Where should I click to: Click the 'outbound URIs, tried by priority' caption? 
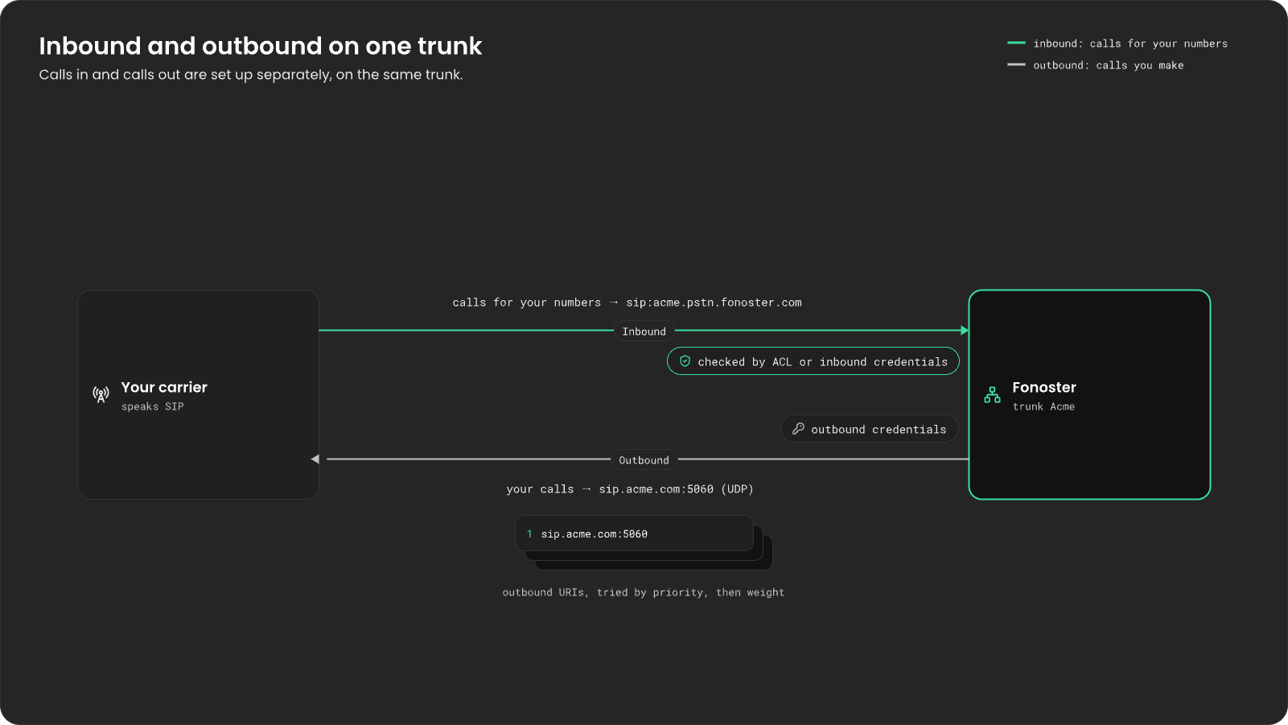click(644, 592)
